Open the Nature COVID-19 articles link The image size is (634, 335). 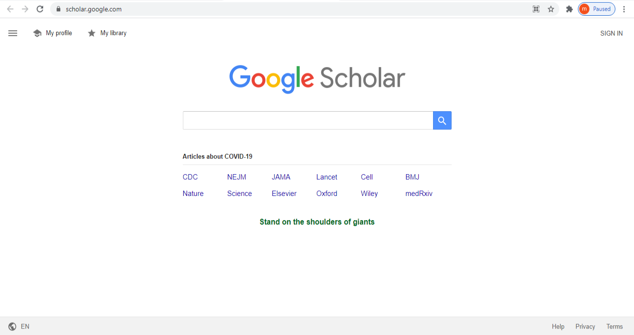(193, 193)
